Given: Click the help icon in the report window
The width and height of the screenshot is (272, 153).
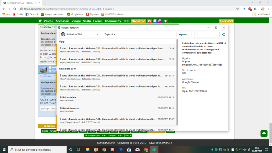Looking at the screenshot, I should (223, 34).
